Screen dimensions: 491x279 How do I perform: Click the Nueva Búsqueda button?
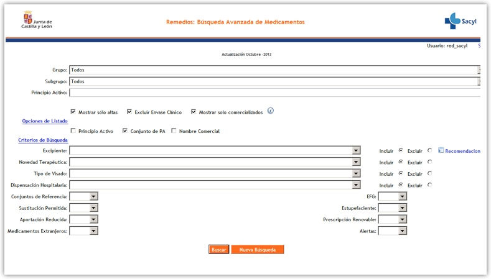pos(258,249)
